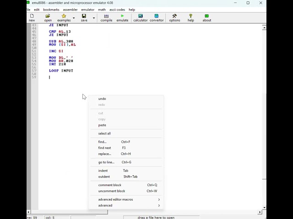Image resolution: width=293 pixels, height=219 pixels.
Task: Open the file menu
Action: click(x=28, y=10)
